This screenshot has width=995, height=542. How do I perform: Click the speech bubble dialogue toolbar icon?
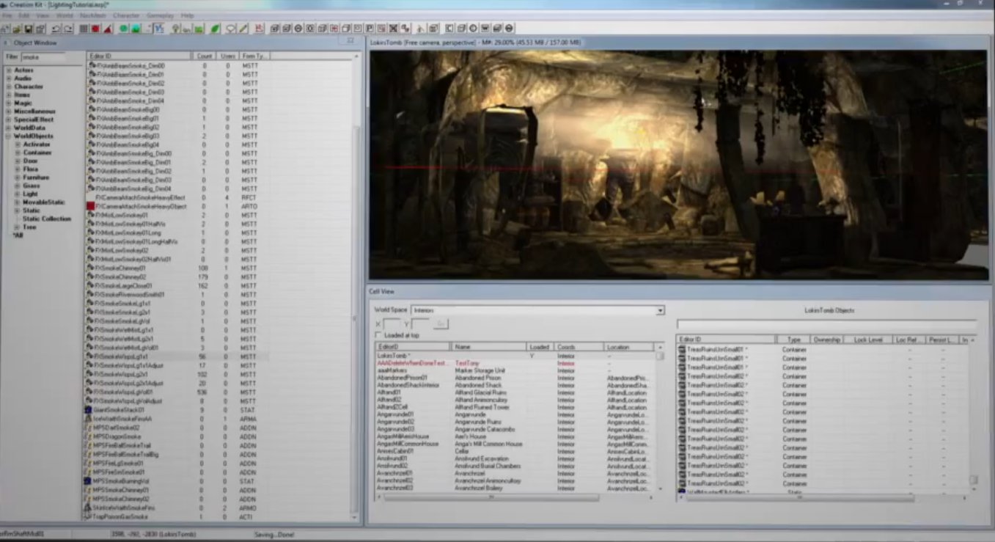click(x=230, y=29)
